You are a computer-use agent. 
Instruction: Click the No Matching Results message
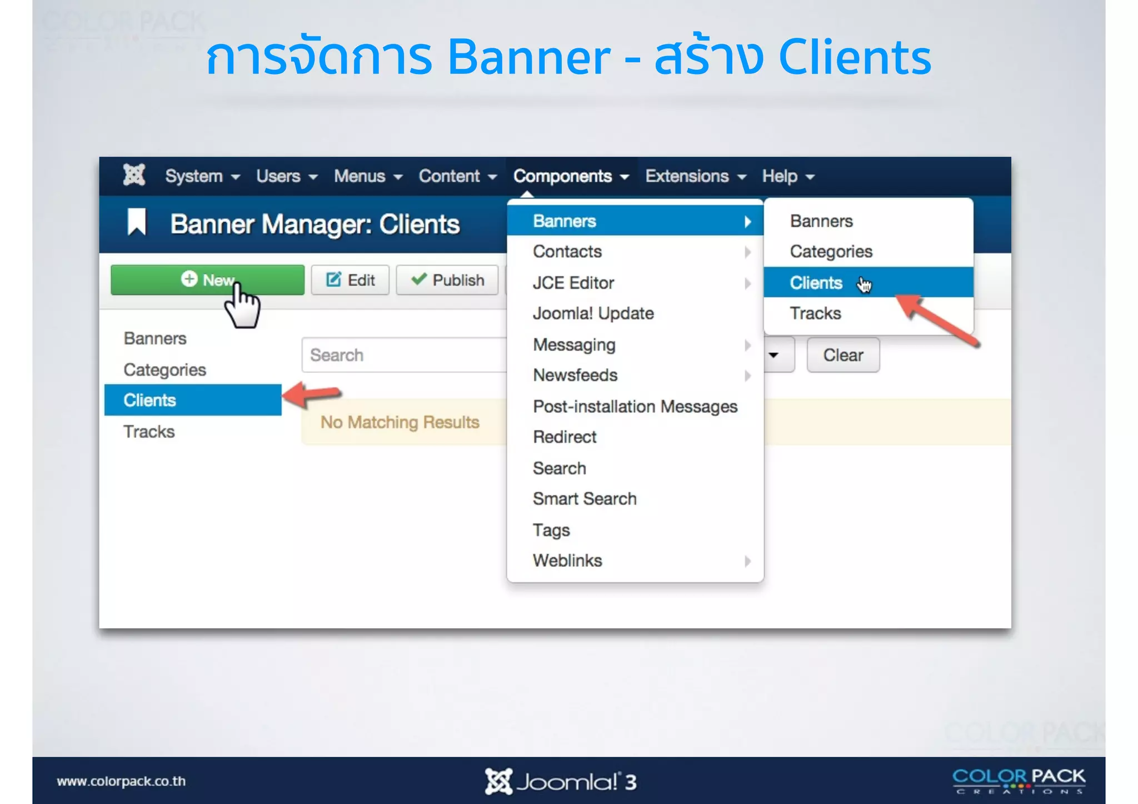pos(400,422)
